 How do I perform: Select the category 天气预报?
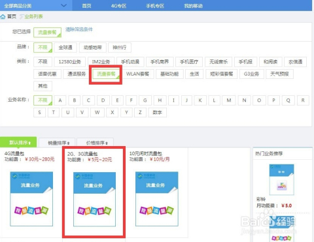[x=279, y=74]
